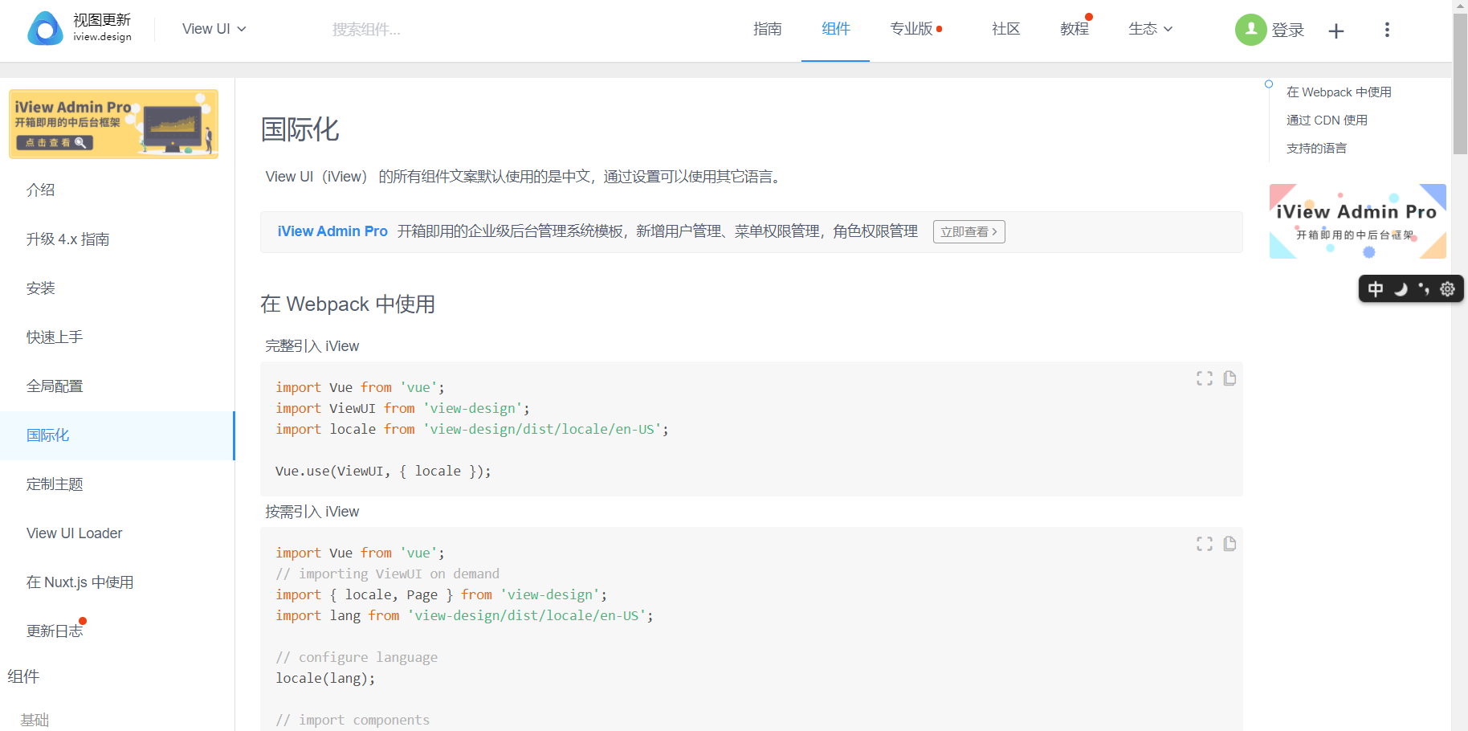
Task: Select 国际化 sidebar item
Action: tap(117, 435)
